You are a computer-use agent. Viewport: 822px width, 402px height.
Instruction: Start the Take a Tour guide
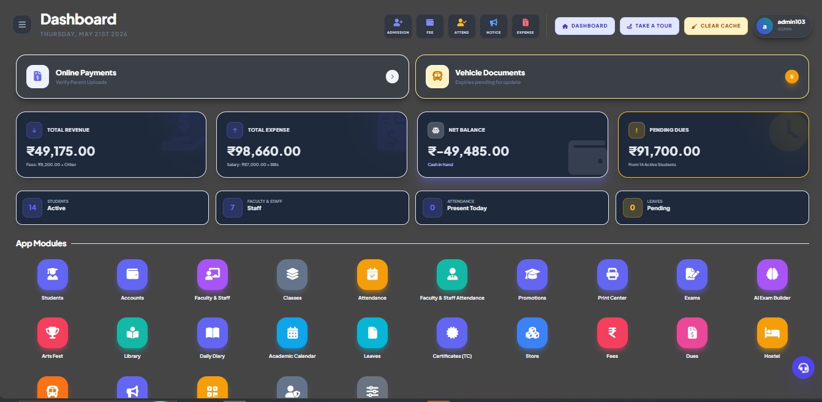coord(649,26)
